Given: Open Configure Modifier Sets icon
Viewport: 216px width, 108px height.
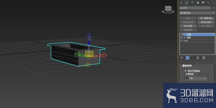Looking at the screenshot, I should pos(204,58).
